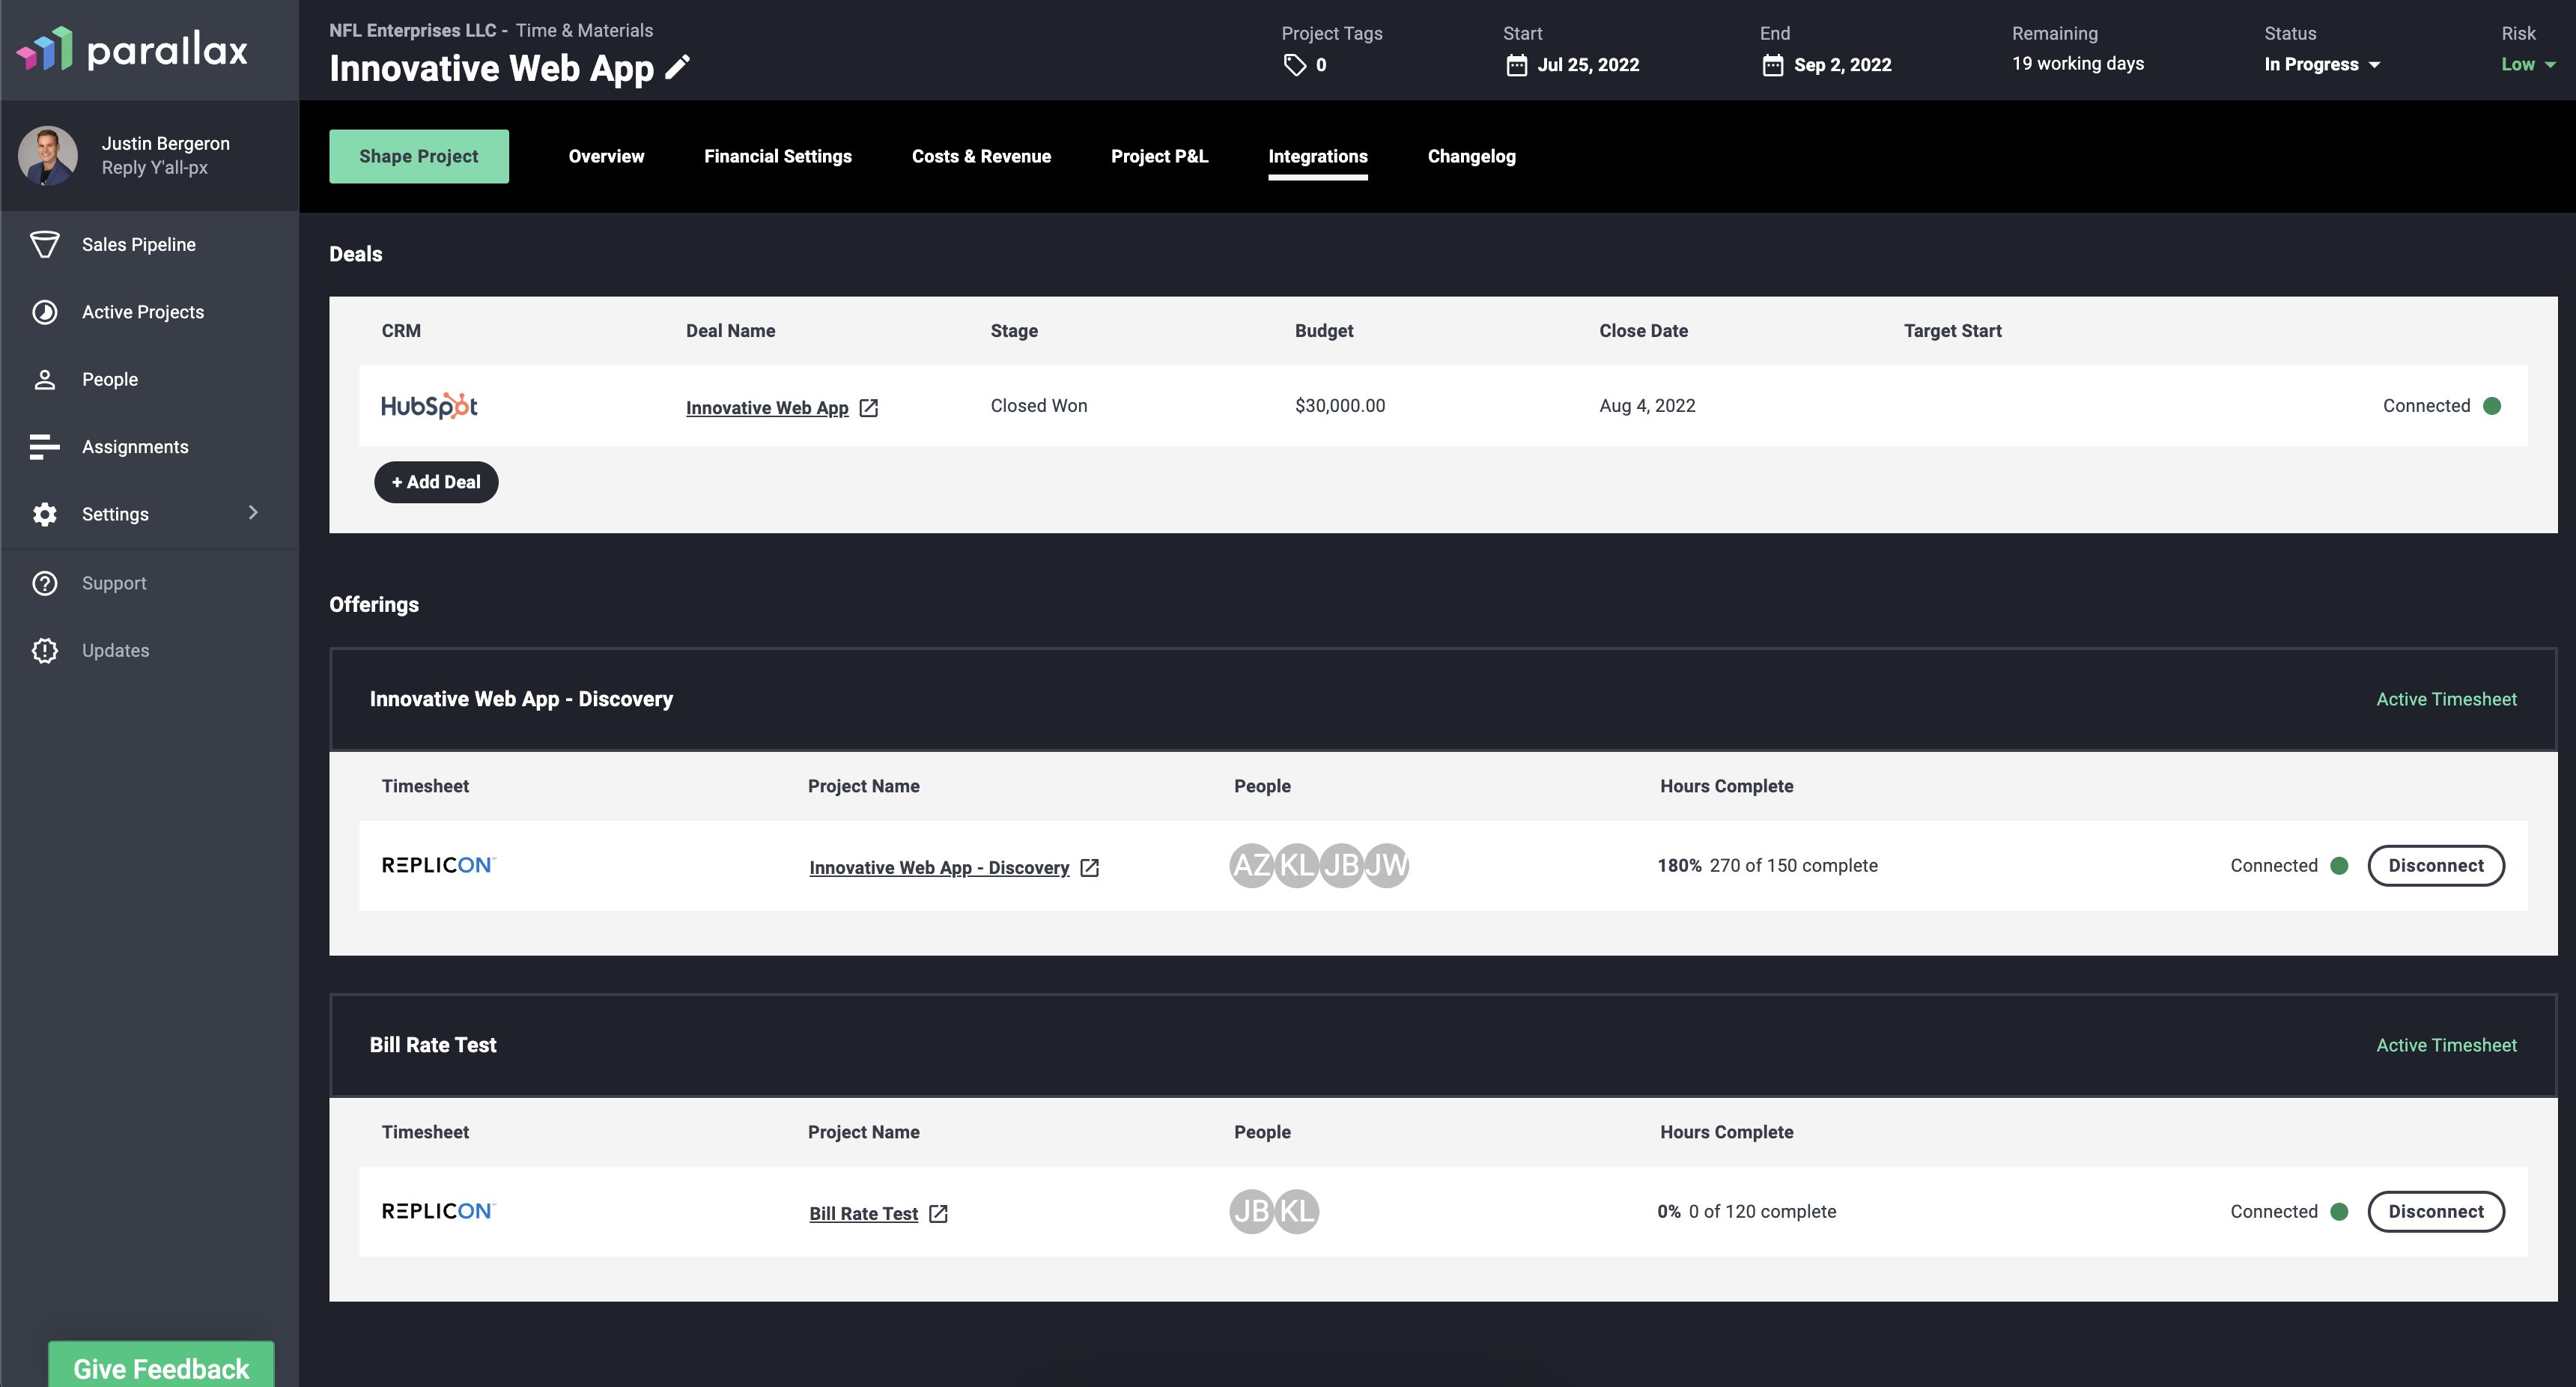Open Assignments from the sidebar
The width and height of the screenshot is (2576, 1387).
(x=135, y=446)
